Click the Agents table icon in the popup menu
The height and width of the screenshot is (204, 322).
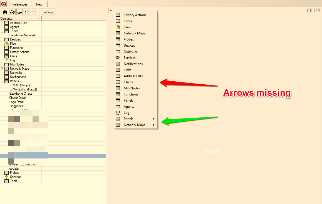(118, 106)
